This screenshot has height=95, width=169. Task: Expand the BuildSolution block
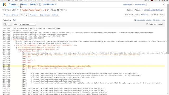point(17,47)
